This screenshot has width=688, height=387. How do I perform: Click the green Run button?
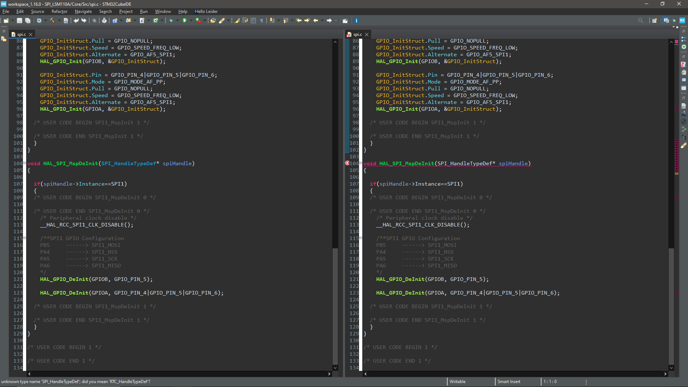tap(185, 20)
